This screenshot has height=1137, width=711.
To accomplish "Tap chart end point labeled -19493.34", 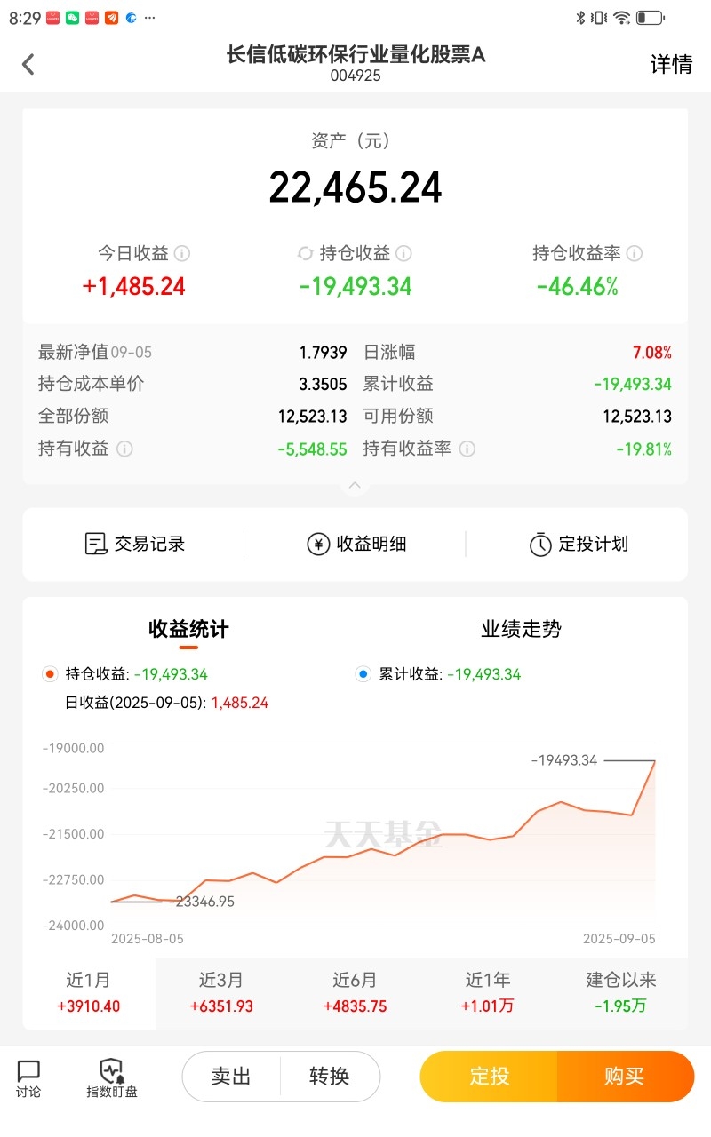I will pyautogui.click(x=655, y=761).
